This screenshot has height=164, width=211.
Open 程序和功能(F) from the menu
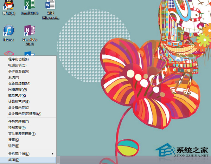[18, 59]
